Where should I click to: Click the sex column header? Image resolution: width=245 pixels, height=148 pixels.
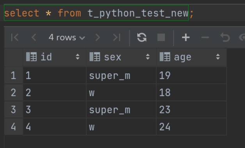(121, 57)
